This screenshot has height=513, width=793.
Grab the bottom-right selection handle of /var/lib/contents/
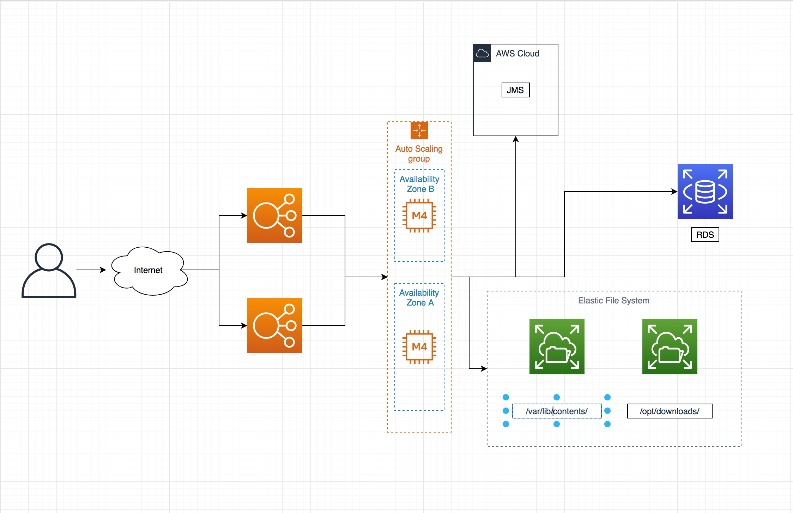click(607, 424)
